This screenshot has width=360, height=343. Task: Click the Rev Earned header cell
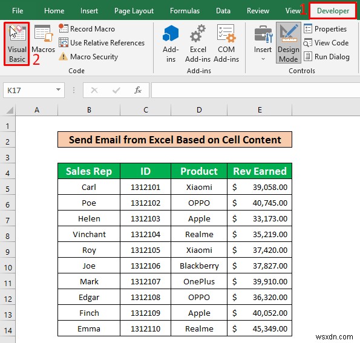pos(260,171)
